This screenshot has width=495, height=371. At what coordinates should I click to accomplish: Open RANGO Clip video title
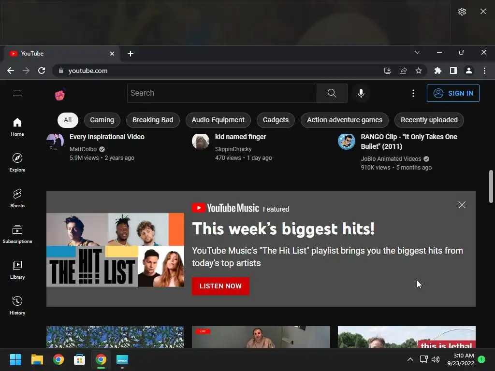(409, 142)
